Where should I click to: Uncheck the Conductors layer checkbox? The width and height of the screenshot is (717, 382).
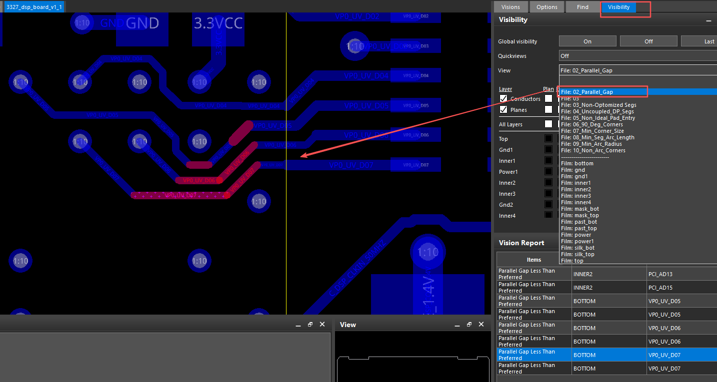(x=503, y=98)
